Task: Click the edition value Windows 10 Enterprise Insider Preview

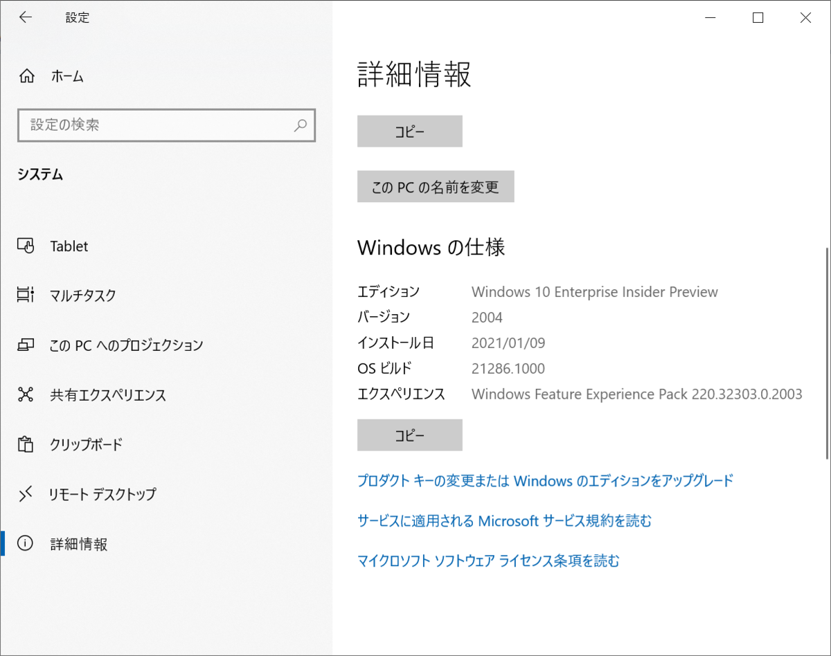Action: pyautogui.click(x=595, y=292)
